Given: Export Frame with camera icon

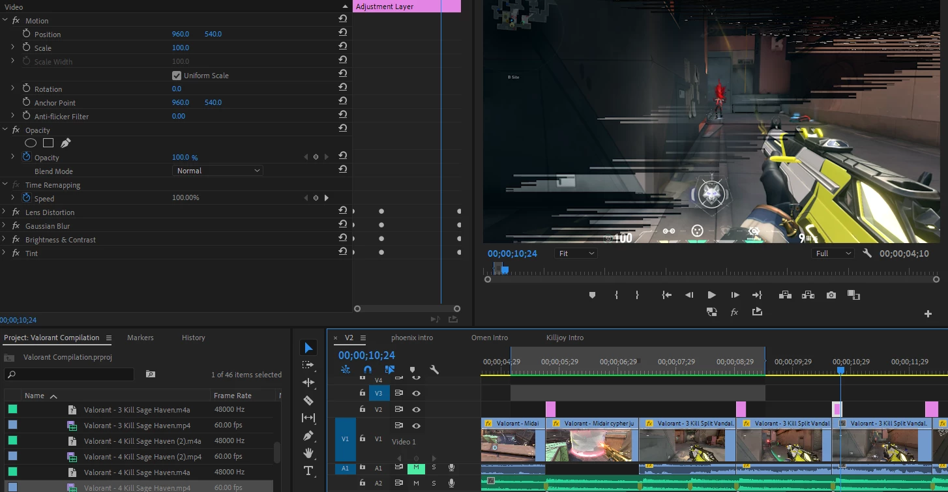Looking at the screenshot, I should point(831,295).
